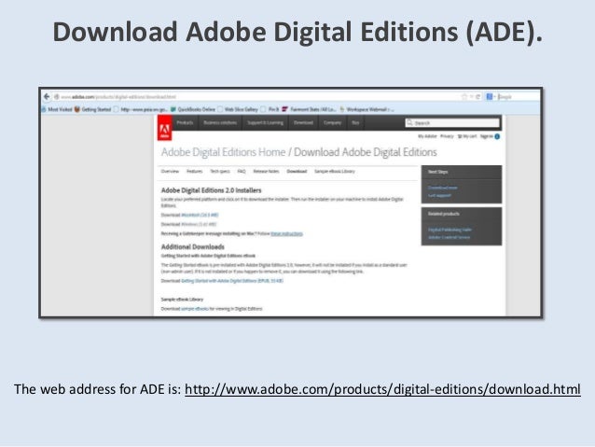
Task: Click the reload page icon
Action: (x=478, y=97)
